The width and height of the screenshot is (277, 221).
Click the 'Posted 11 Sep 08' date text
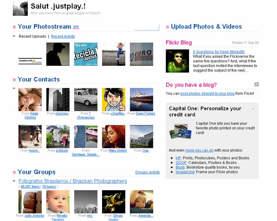245,43
